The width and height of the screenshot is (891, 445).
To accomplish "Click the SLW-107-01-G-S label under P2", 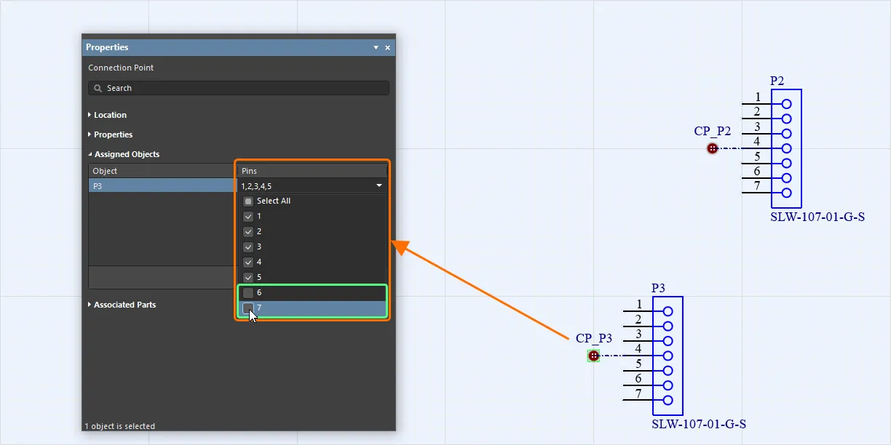I will coord(817,217).
